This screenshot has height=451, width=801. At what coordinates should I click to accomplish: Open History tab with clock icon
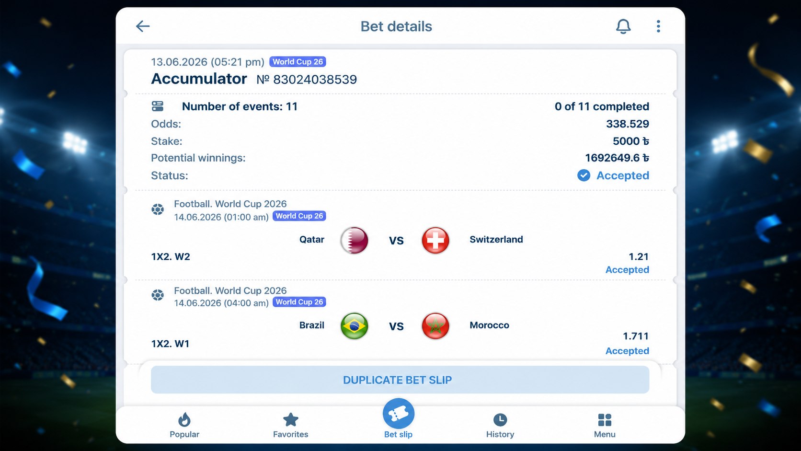tap(500, 425)
